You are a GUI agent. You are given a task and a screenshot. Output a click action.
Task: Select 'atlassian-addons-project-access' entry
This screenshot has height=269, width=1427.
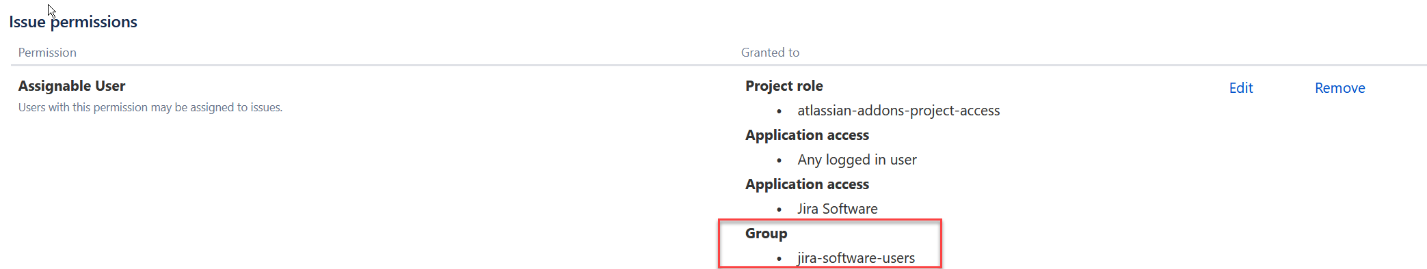(x=898, y=111)
